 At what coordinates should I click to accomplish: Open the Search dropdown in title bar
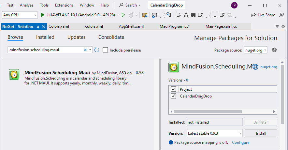(130, 5)
